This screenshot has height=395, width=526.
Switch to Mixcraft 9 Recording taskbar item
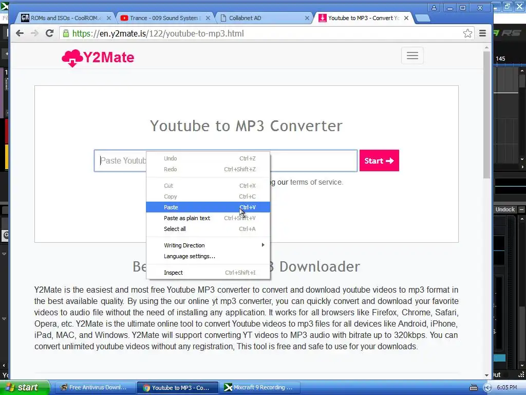click(x=259, y=387)
